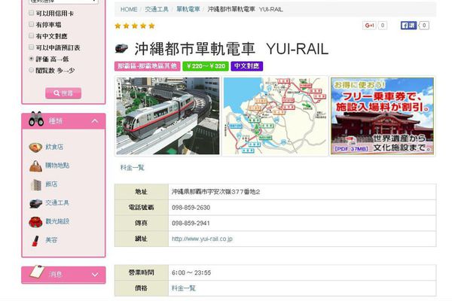Click the food bowl icon beside 飲食店
Image resolution: width=452 pixels, height=301 pixels.
click(35, 147)
